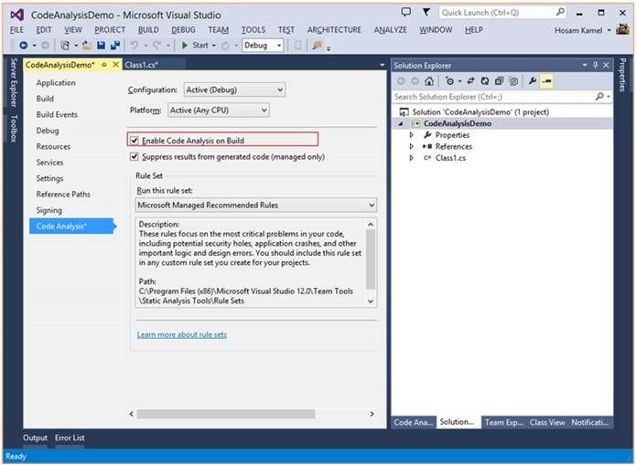The image size is (636, 465).
Task: Click Collapse All in Solution Explorer
Action: tap(499, 81)
